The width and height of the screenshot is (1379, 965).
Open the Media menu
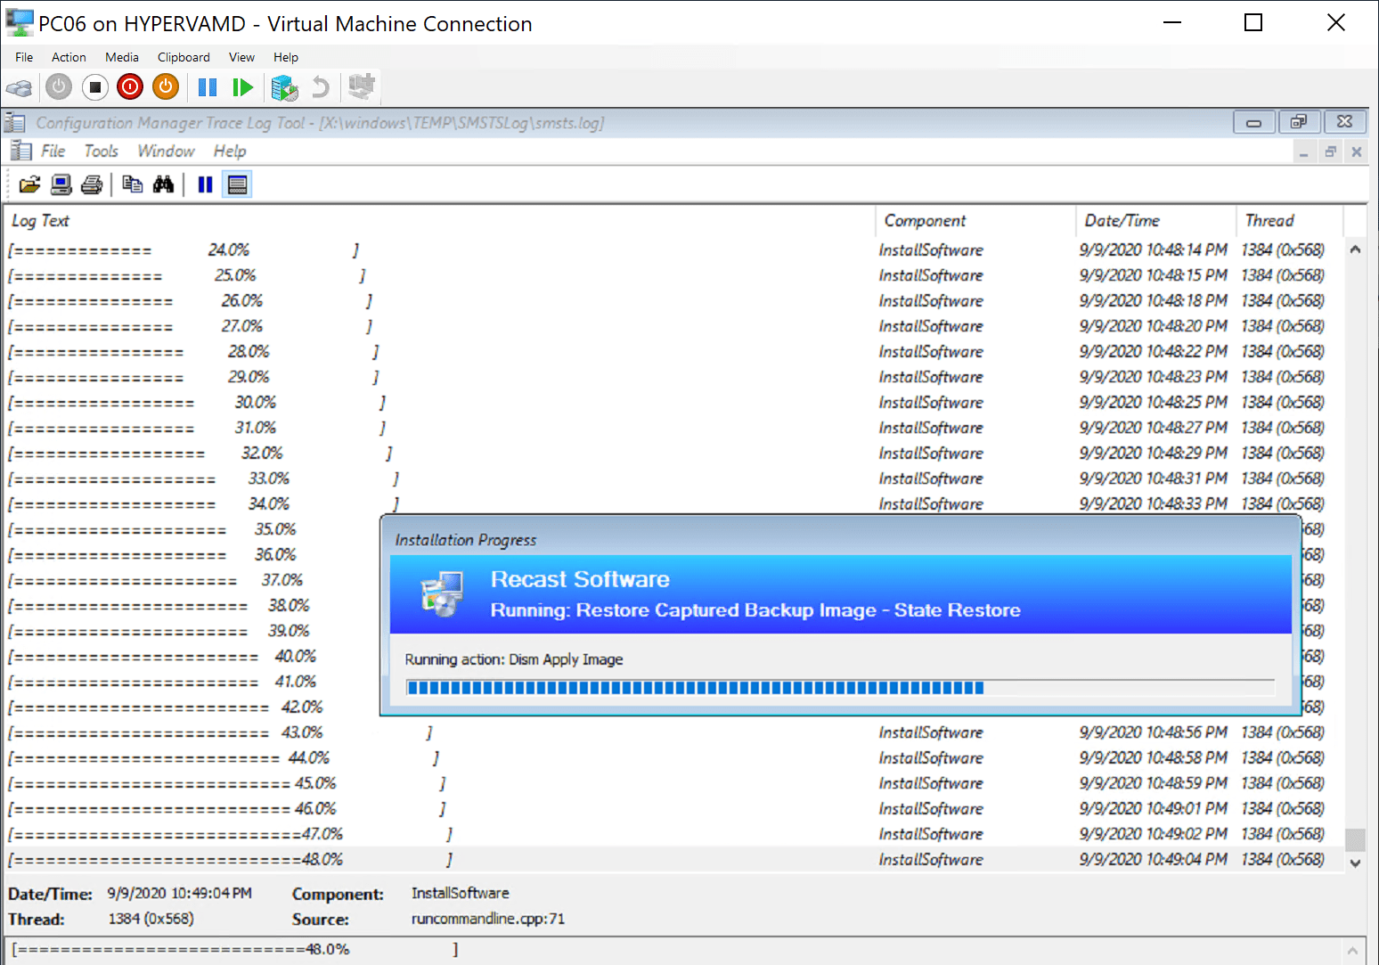(x=121, y=57)
